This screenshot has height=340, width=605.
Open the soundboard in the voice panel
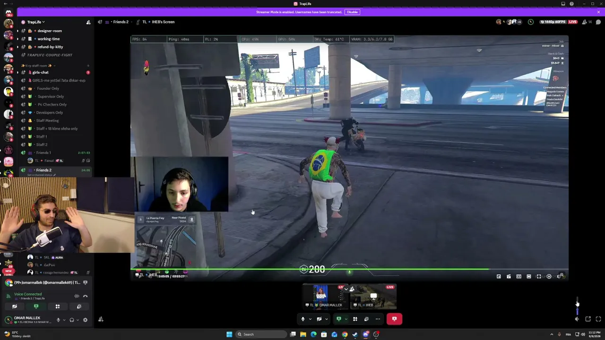(x=79, y=306)
